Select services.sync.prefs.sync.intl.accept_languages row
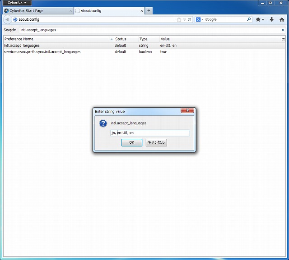289x260 pixels. click(144, 52)
